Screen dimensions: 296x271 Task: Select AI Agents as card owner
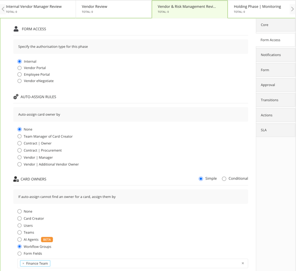click(19, 239)
